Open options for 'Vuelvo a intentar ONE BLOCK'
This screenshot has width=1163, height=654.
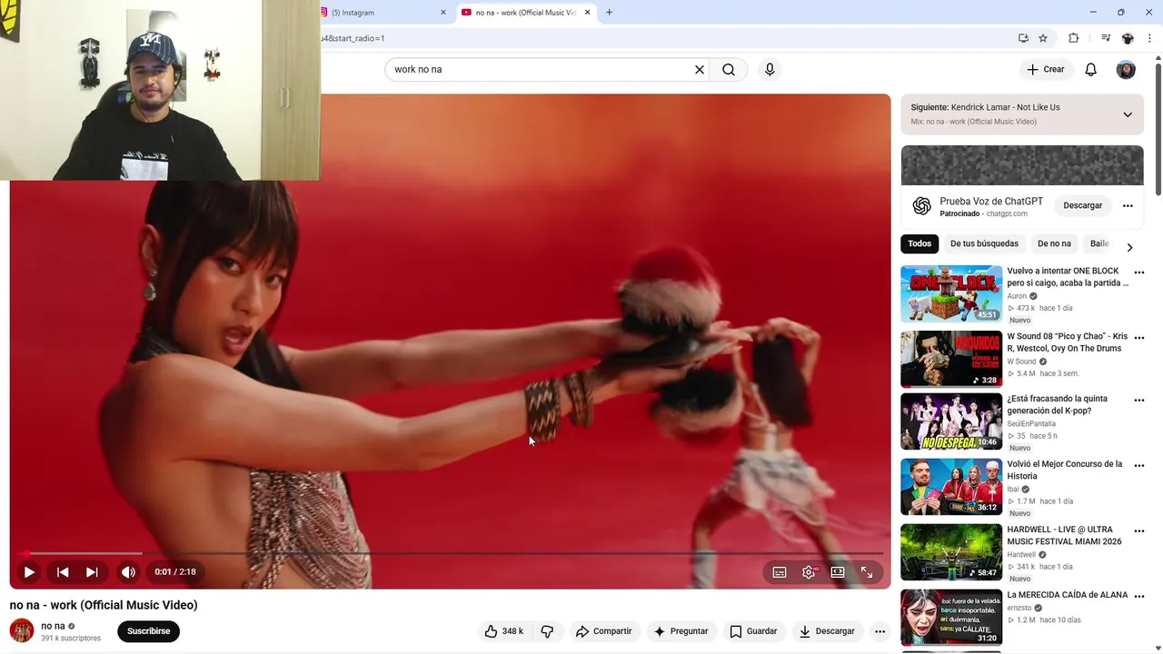[x=1138, y=272]
